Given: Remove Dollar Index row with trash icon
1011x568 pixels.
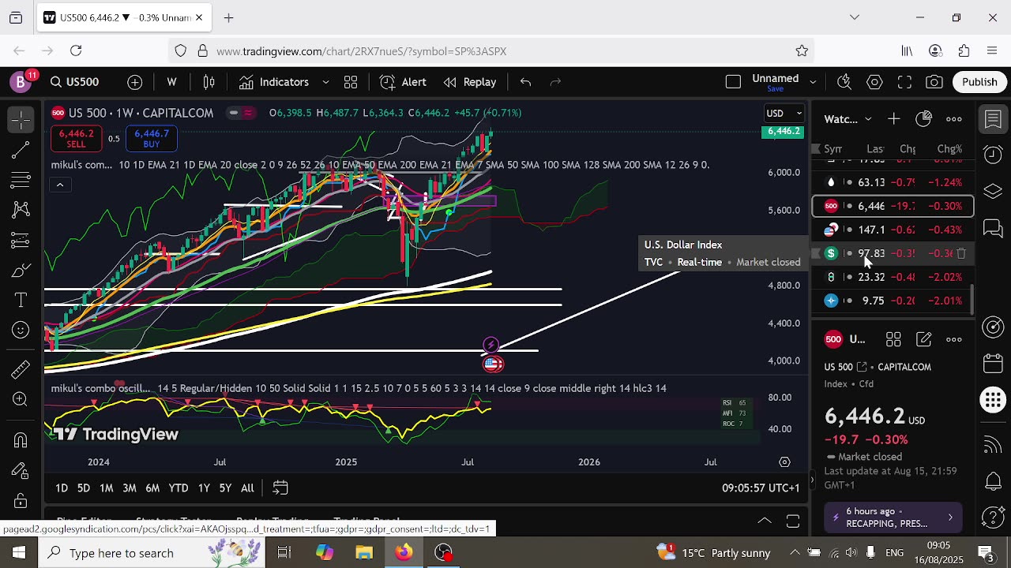Looking at the screenshot, I should coord(961,253).
